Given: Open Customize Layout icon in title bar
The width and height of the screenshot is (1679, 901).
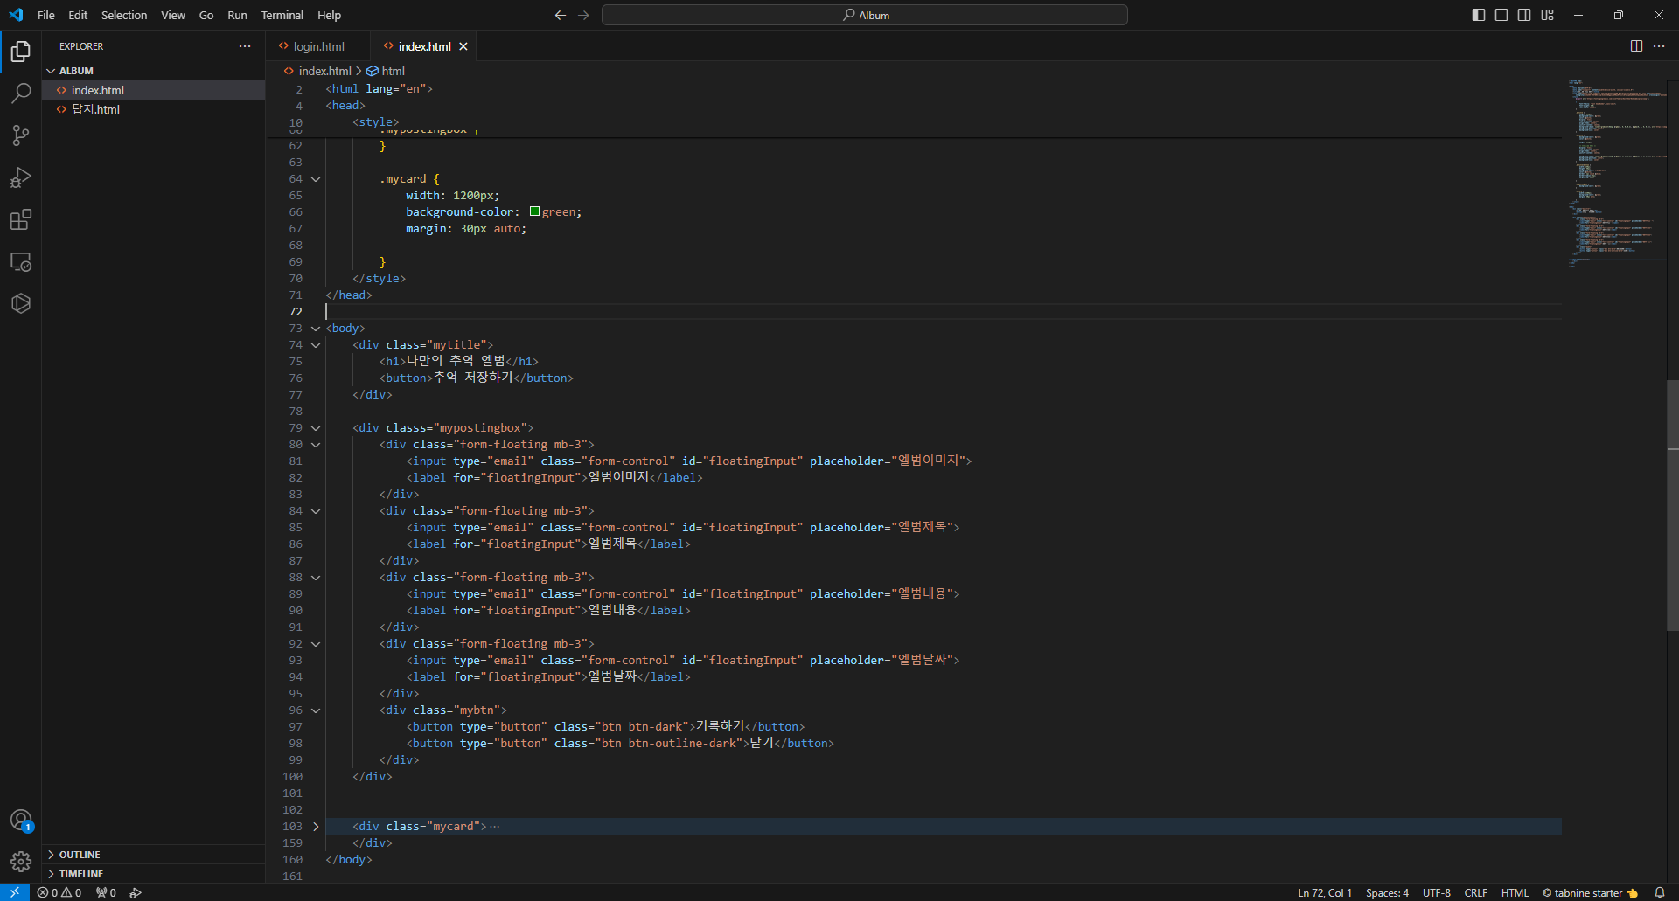Looking at the screenshot, I should (x=1547, y=15).
